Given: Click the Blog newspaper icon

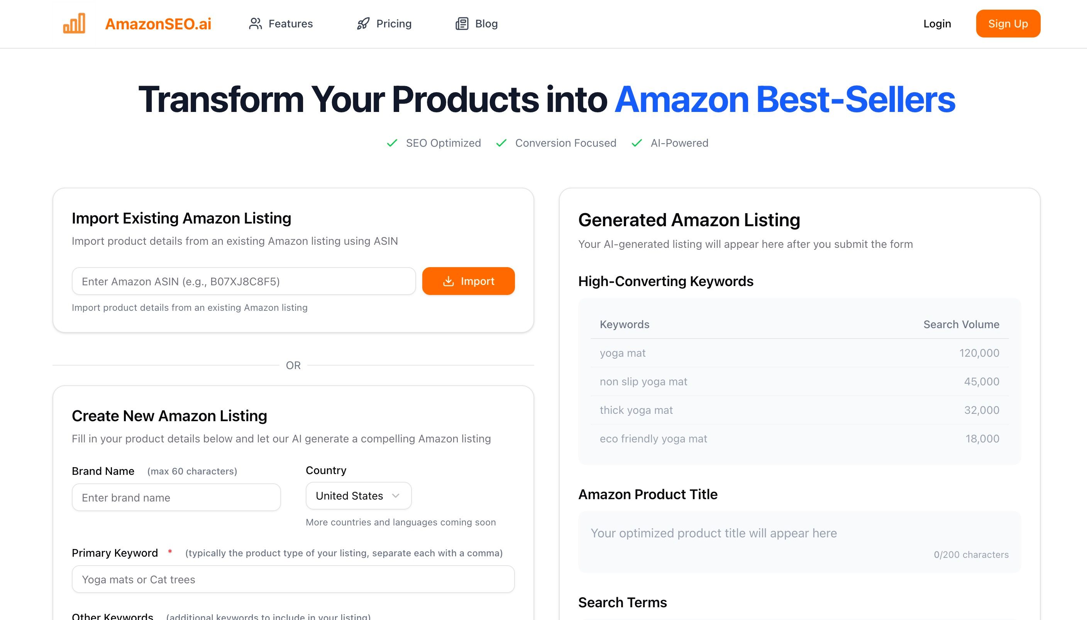Looking at the screenshot, I should [462, 24].
